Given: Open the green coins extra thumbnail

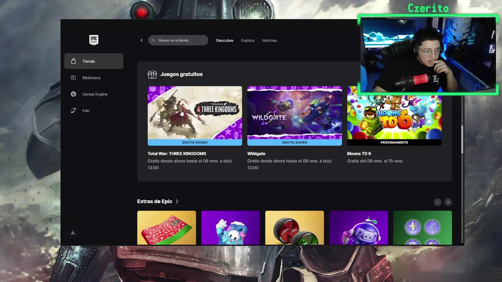Looking at the screenshot, I should [422, 228].
